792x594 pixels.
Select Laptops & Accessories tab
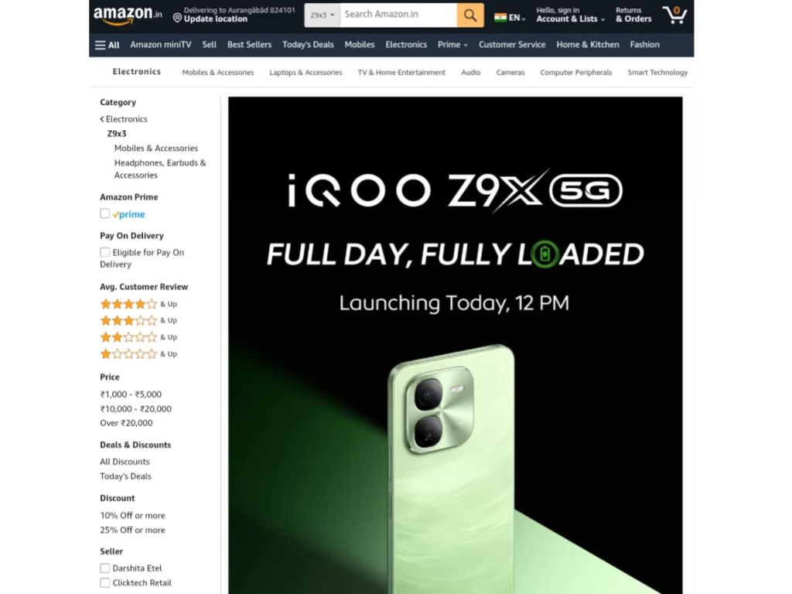306,72
